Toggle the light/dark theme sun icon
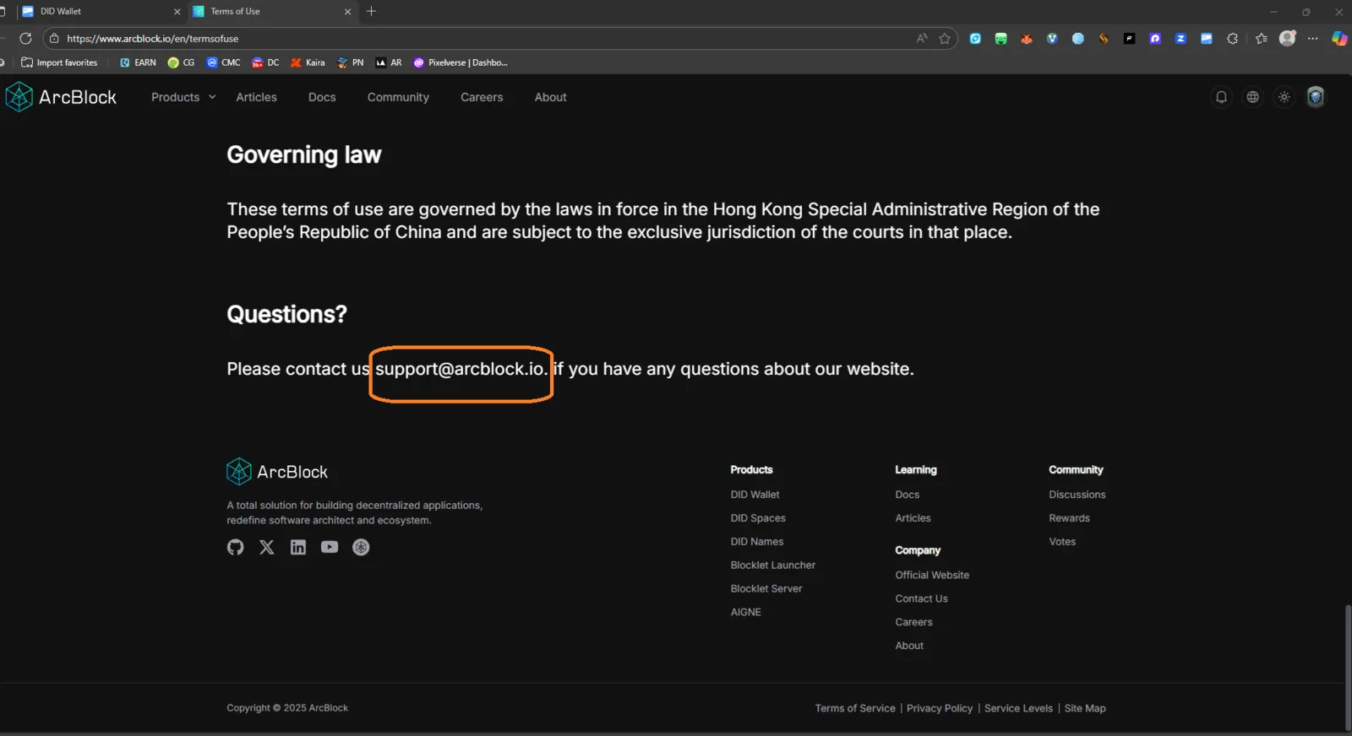 [1284, 97]
